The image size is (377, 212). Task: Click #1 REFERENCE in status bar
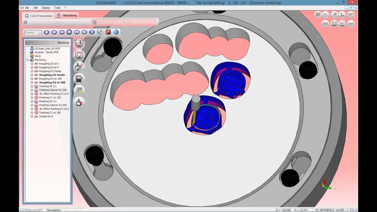pyautogui.click(x=325, y=210)
